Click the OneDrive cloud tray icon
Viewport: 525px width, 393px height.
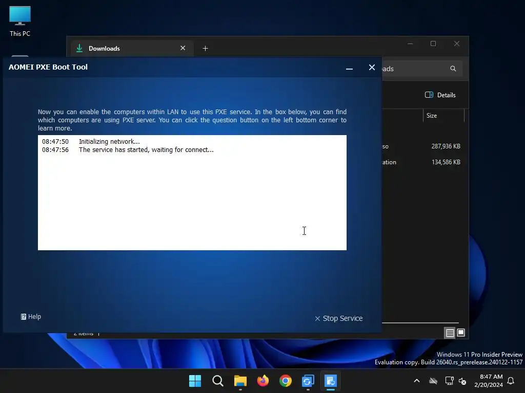point(433,381)
